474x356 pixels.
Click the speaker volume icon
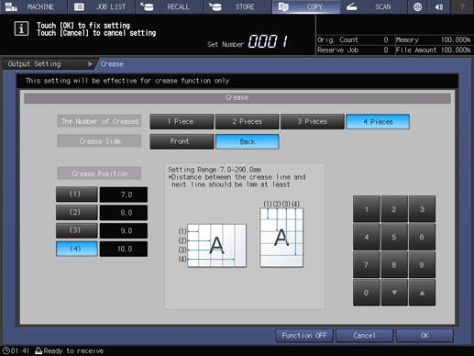(x=439, y=6)
